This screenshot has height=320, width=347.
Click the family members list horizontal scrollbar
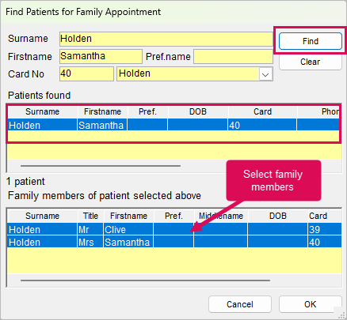pyautogui.click(x=145, y=280)
